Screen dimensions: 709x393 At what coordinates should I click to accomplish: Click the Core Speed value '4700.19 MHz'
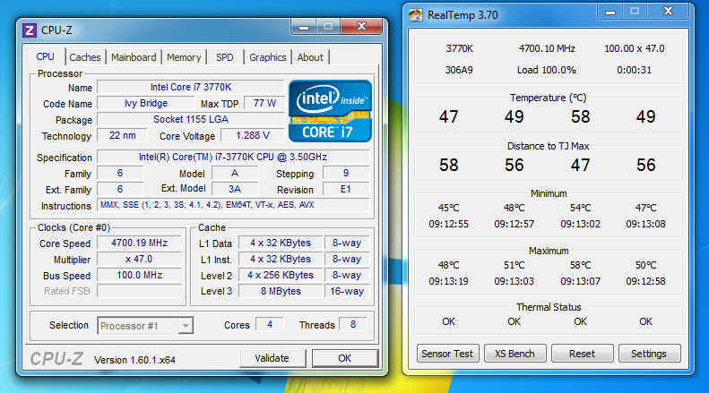[139, 243]
